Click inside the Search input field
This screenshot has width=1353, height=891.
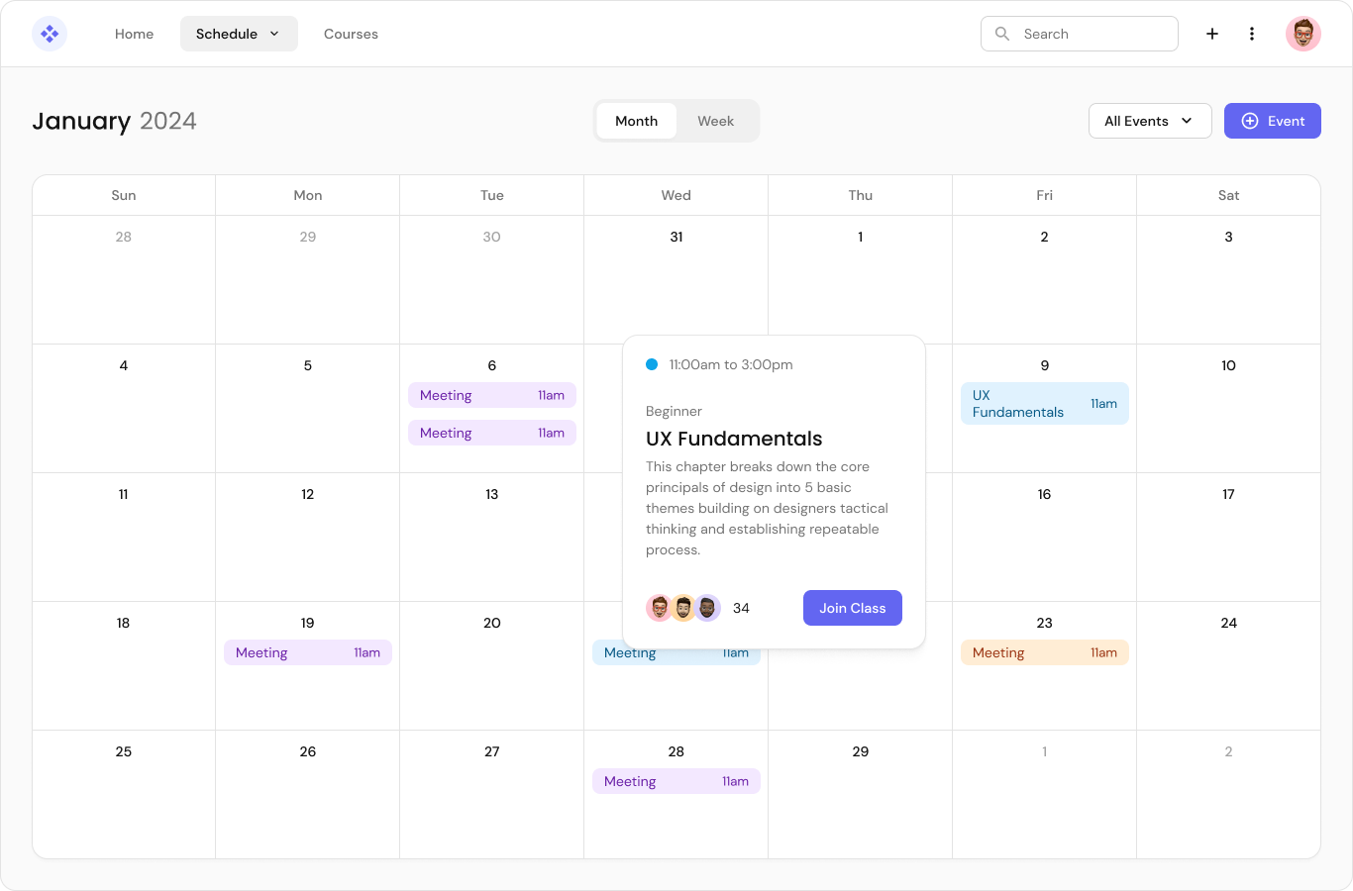click(1080, 33)
